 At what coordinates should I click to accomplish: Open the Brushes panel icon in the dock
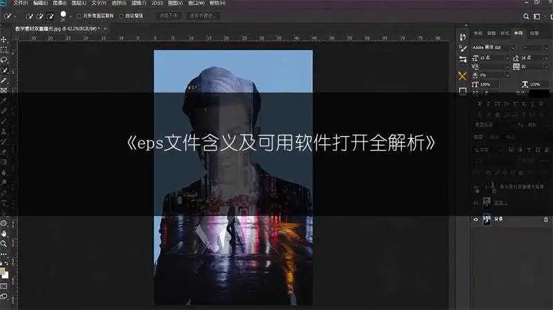coord(462,59)
